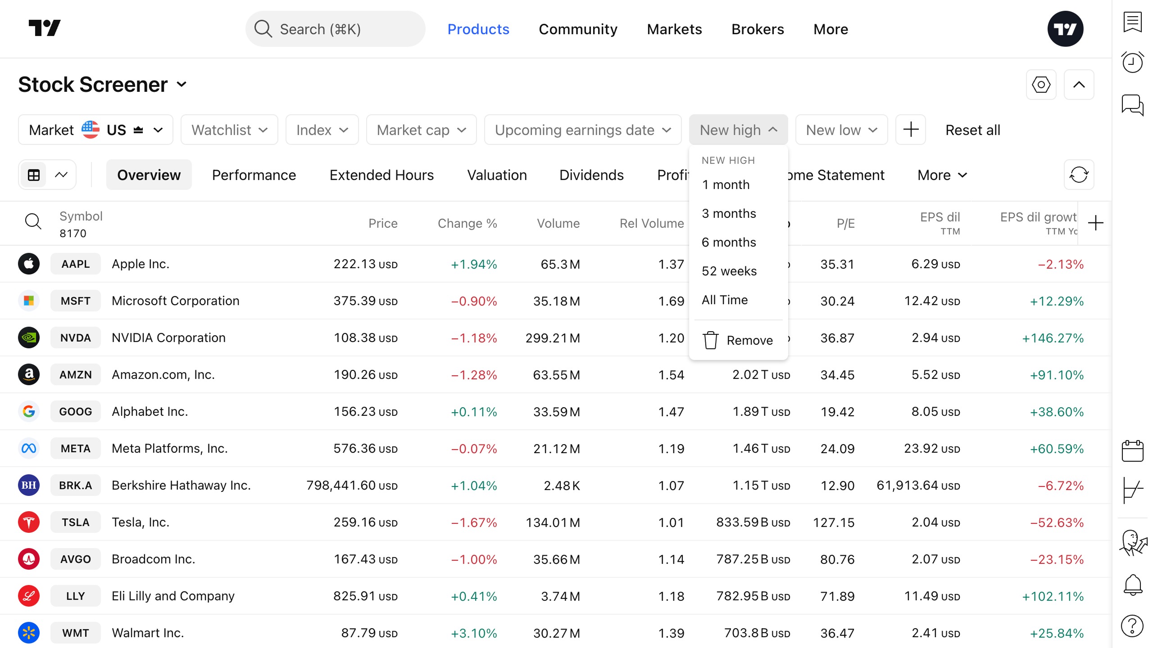1153x648 pixels.
Task: Switch to the Performance tab
Action: [254, 175]
